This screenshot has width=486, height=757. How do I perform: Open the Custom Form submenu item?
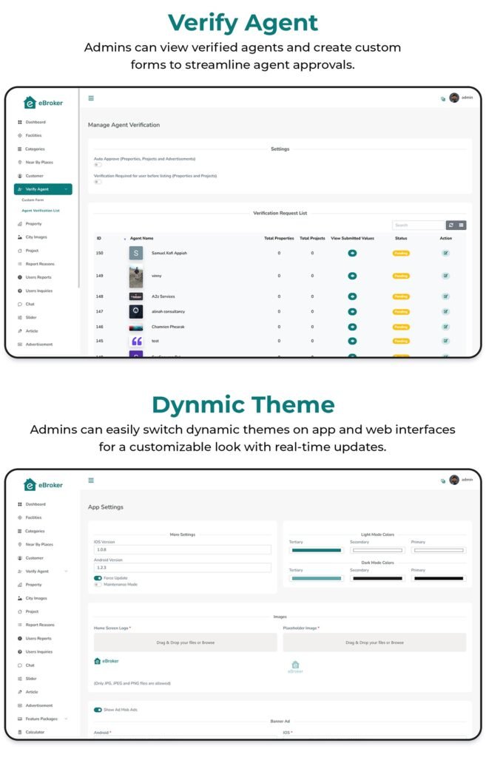(x=33, y=200)
